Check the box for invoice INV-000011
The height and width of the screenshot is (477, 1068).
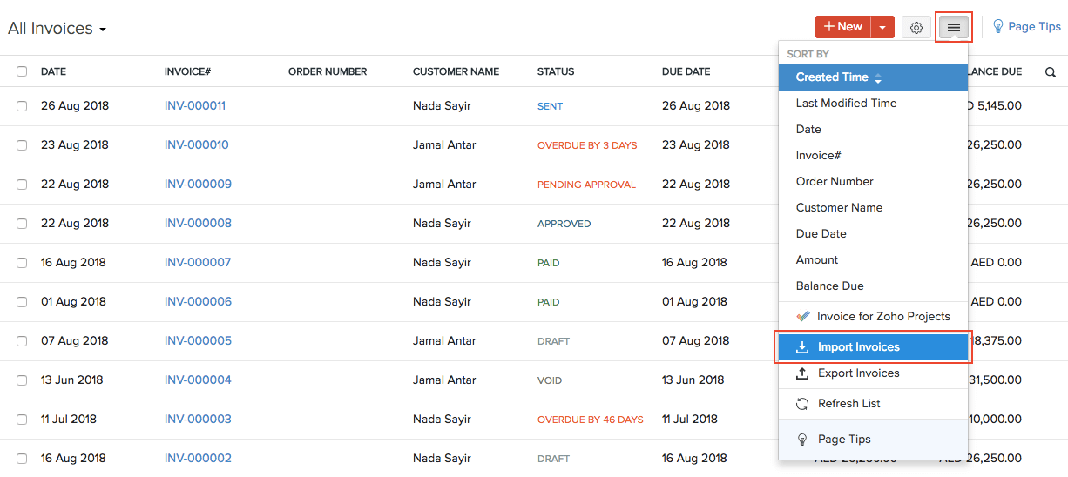coord(22,106)
